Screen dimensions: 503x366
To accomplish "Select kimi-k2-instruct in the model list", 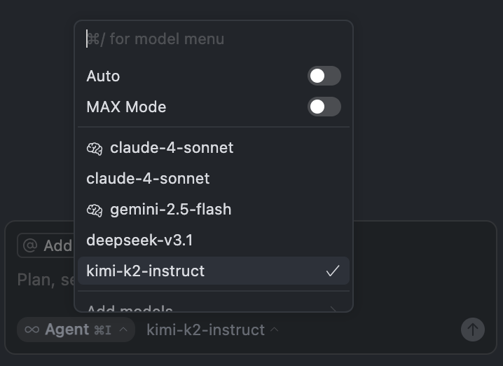I will click(214, 271).
